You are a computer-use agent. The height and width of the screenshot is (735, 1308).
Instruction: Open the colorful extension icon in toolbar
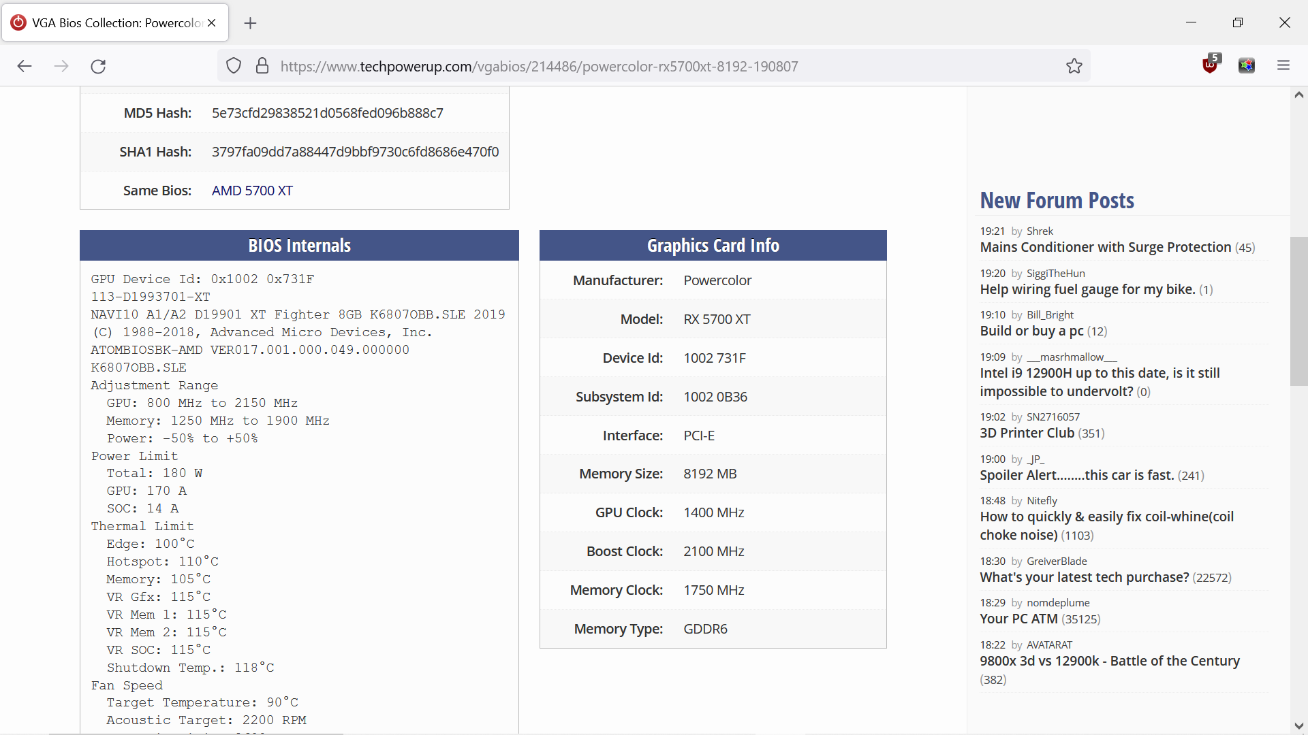(x=1247, y=65)
